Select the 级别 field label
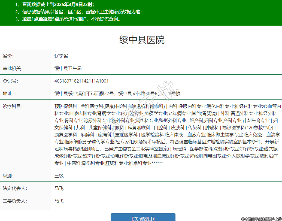The image size is (282, 221). (x=8, y=176)
